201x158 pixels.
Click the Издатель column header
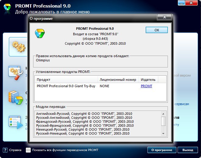(148, 80)
